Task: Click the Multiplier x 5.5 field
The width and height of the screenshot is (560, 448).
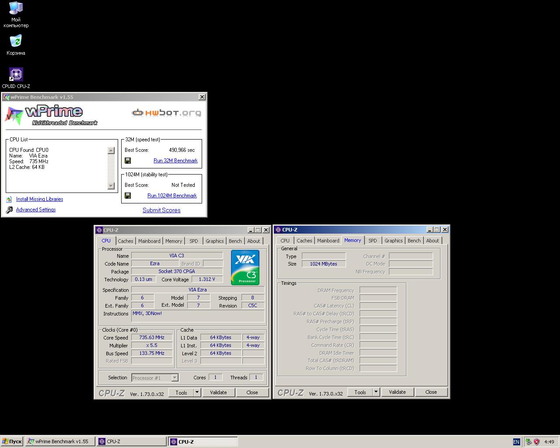Action: [152, 346]
